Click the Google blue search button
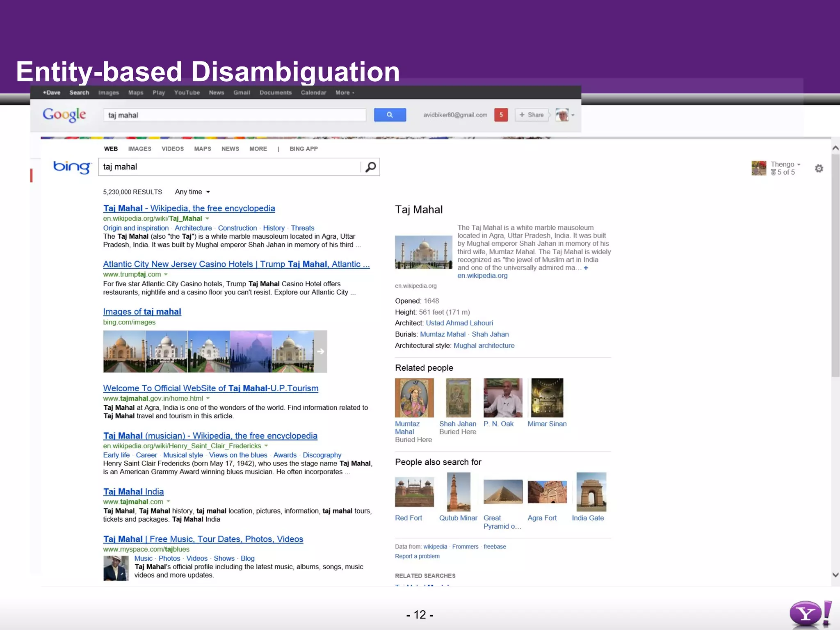The width and height of the screenshot is (840, 630). 390,115
